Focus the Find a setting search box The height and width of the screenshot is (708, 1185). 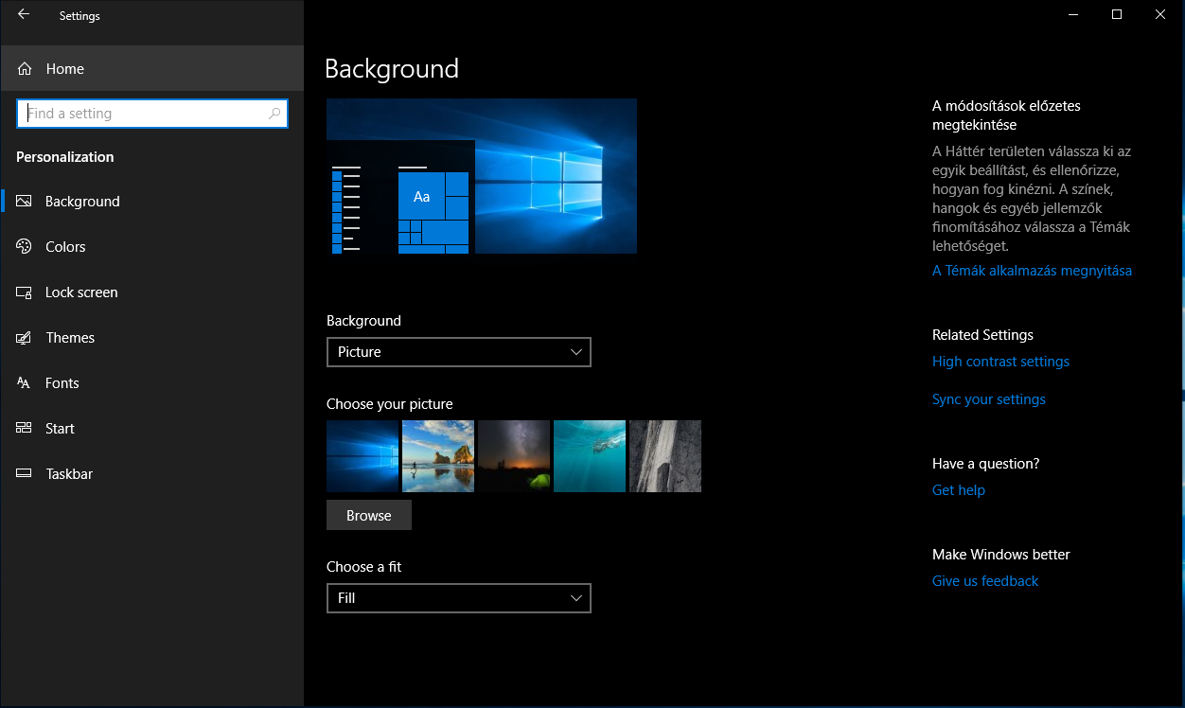pyautogui.click(x=142, y=114)
